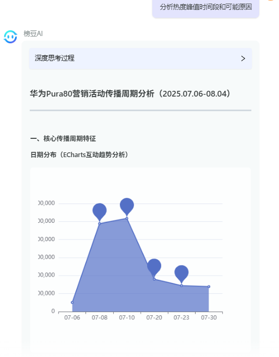
Task: Click the 07-08 x-axis label
Action: pyautogui.click(x=100, y=318)
